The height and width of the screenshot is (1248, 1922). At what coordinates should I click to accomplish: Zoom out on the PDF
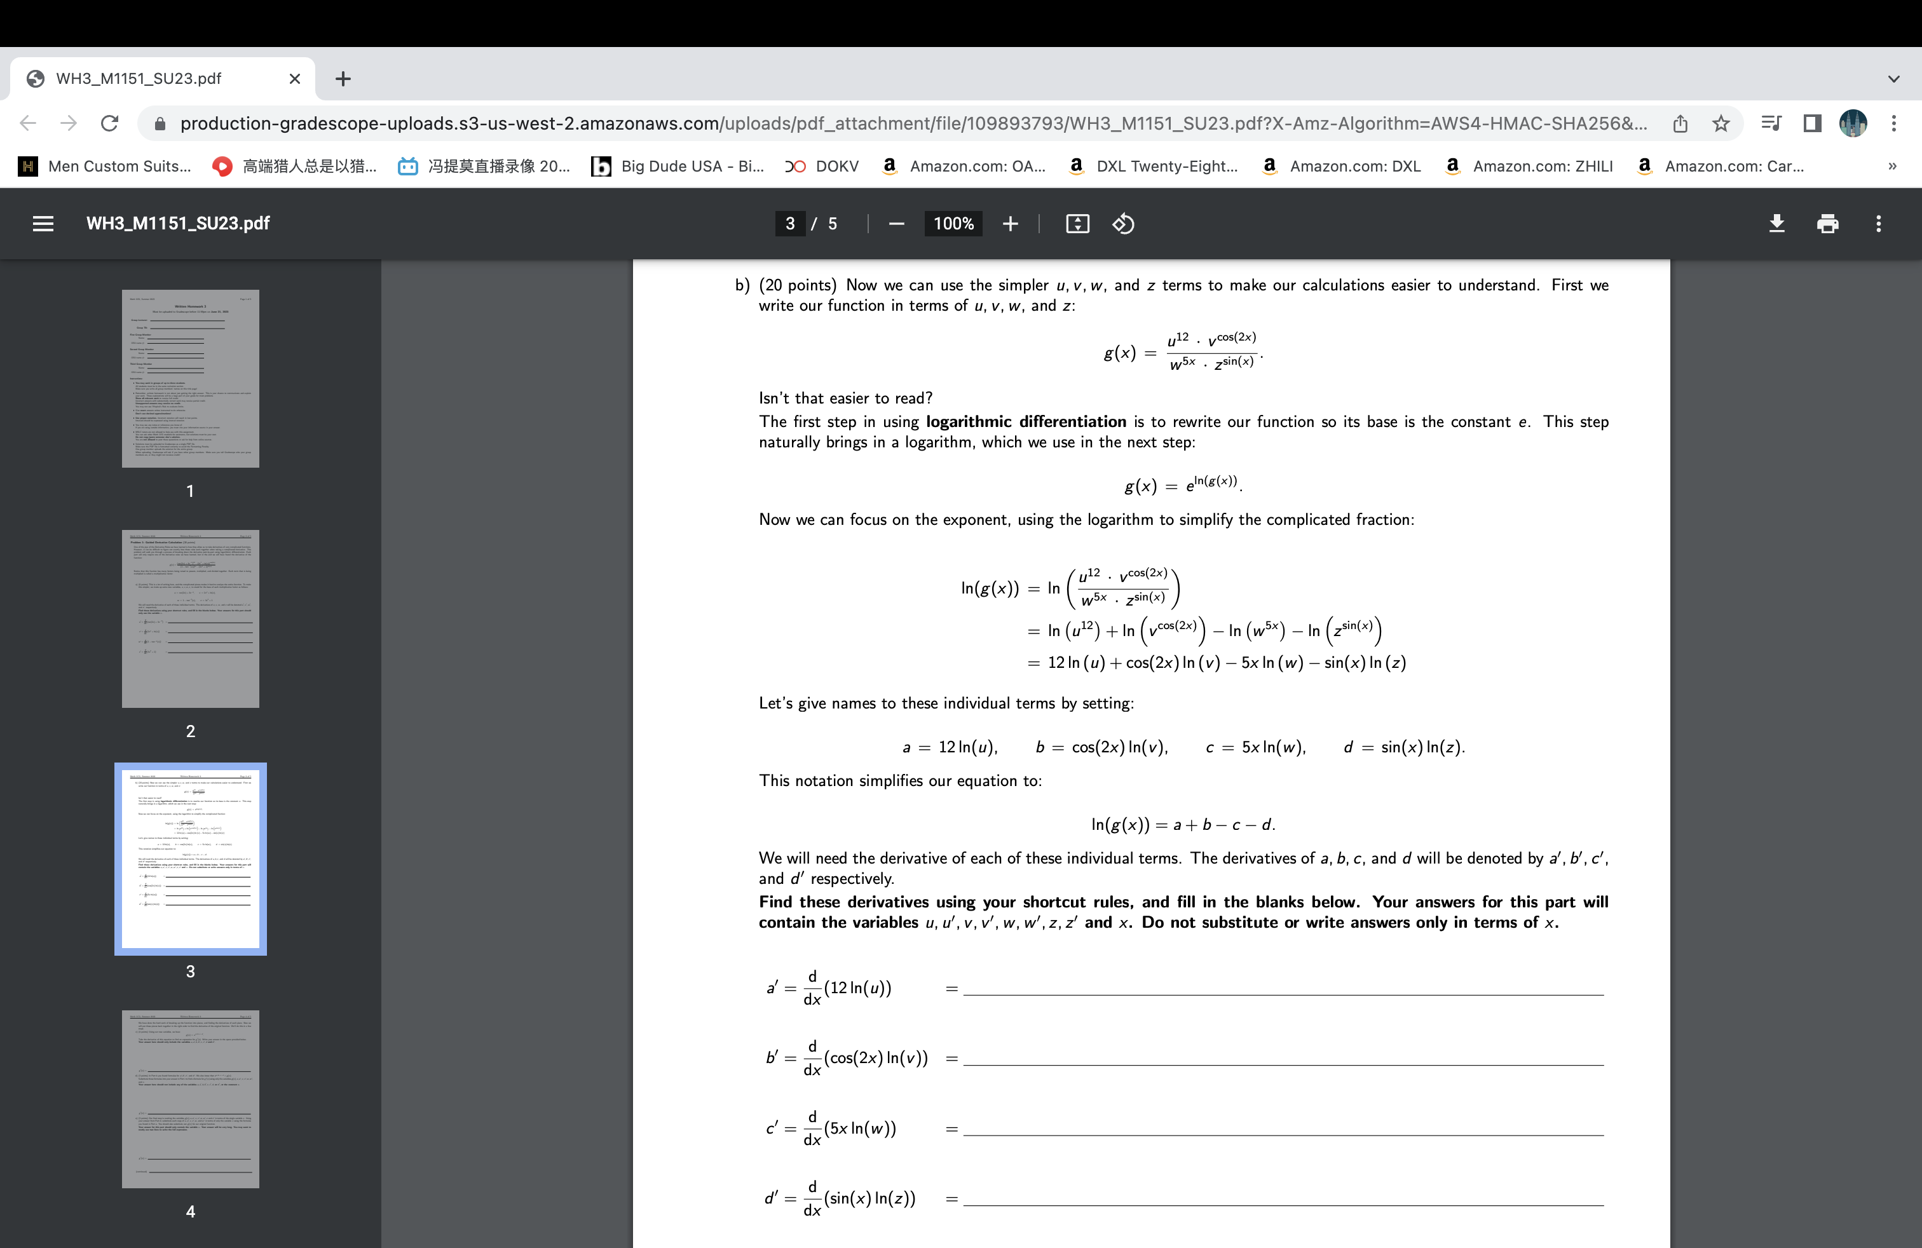point(896,224)
